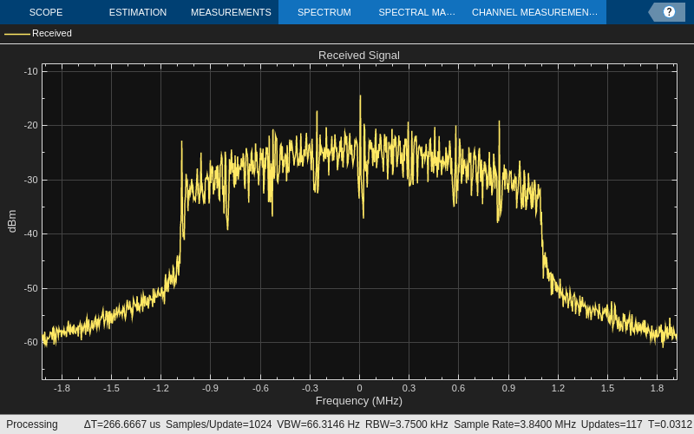Click the RBW value in status bar
The image size is (694, 434).
pyautogui.click(x=406, y=424)
